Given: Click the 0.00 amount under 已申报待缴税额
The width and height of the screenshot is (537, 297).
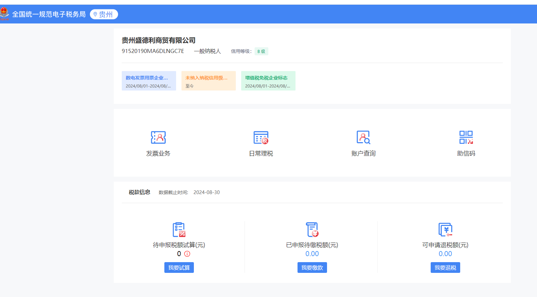Looking at the screenshot, I should click(x=312, y=254).
